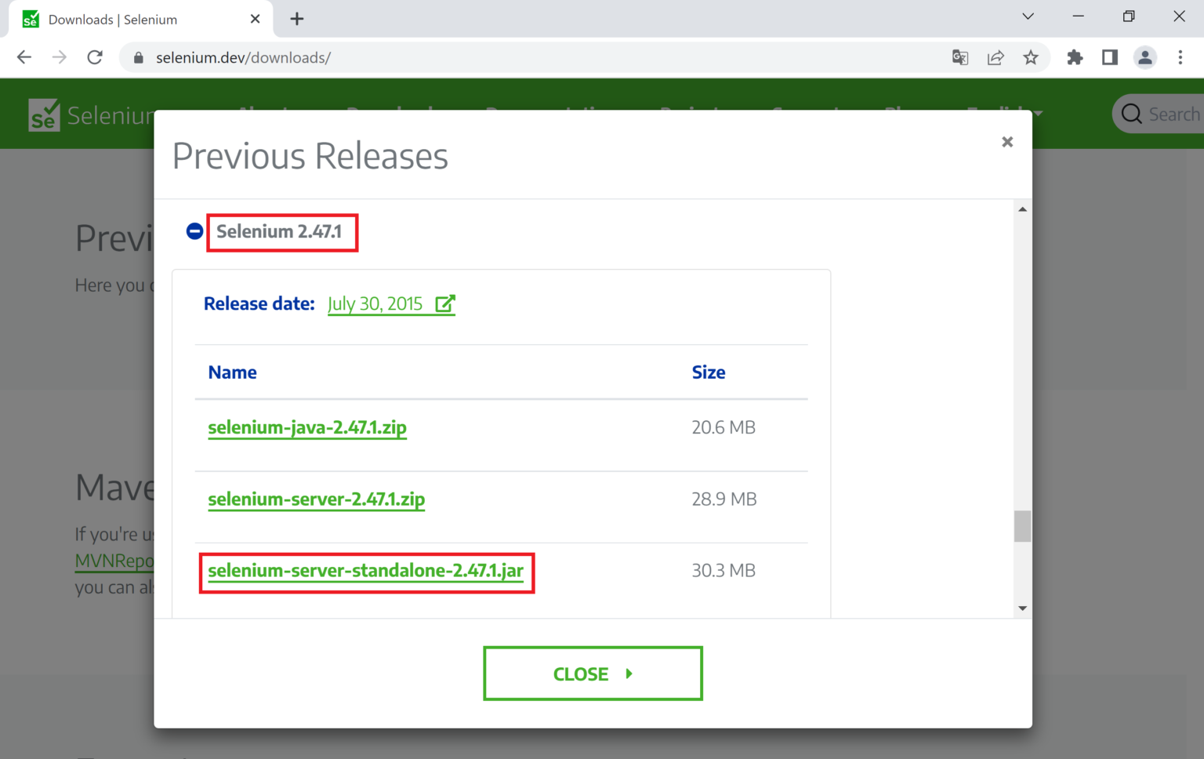Download selenium-java-2.47.1.zip
The width and height of the screenshot is (1204, 759).
[307, 427]
